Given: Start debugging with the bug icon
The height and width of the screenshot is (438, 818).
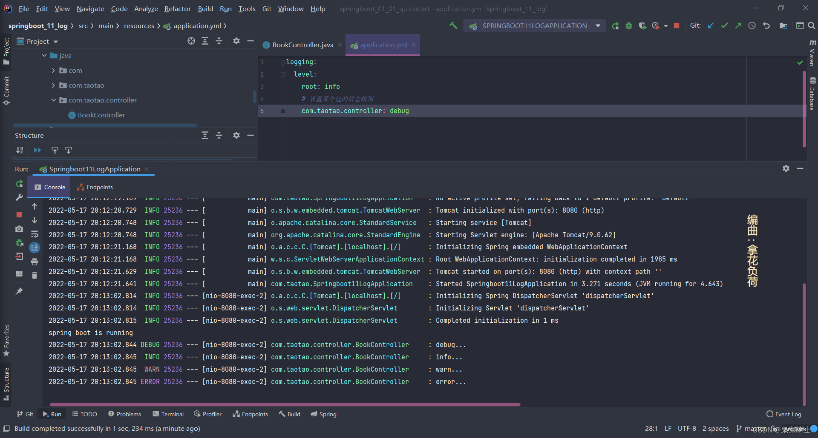Looking at the screenshot, I should (629, 26).
